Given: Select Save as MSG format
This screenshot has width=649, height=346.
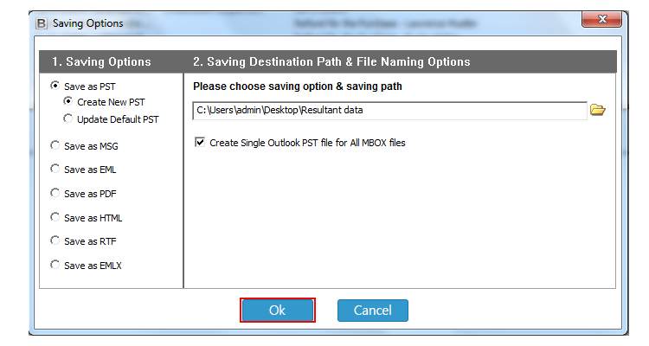Looking at the screenshot, I should 55,145.
